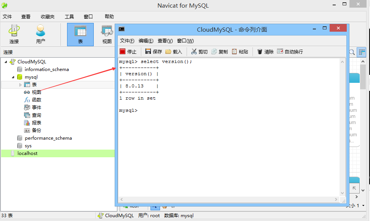This screenshot has height=221, width=370.
Task: Select the 报表 reports node
Action: click(37, 123)
